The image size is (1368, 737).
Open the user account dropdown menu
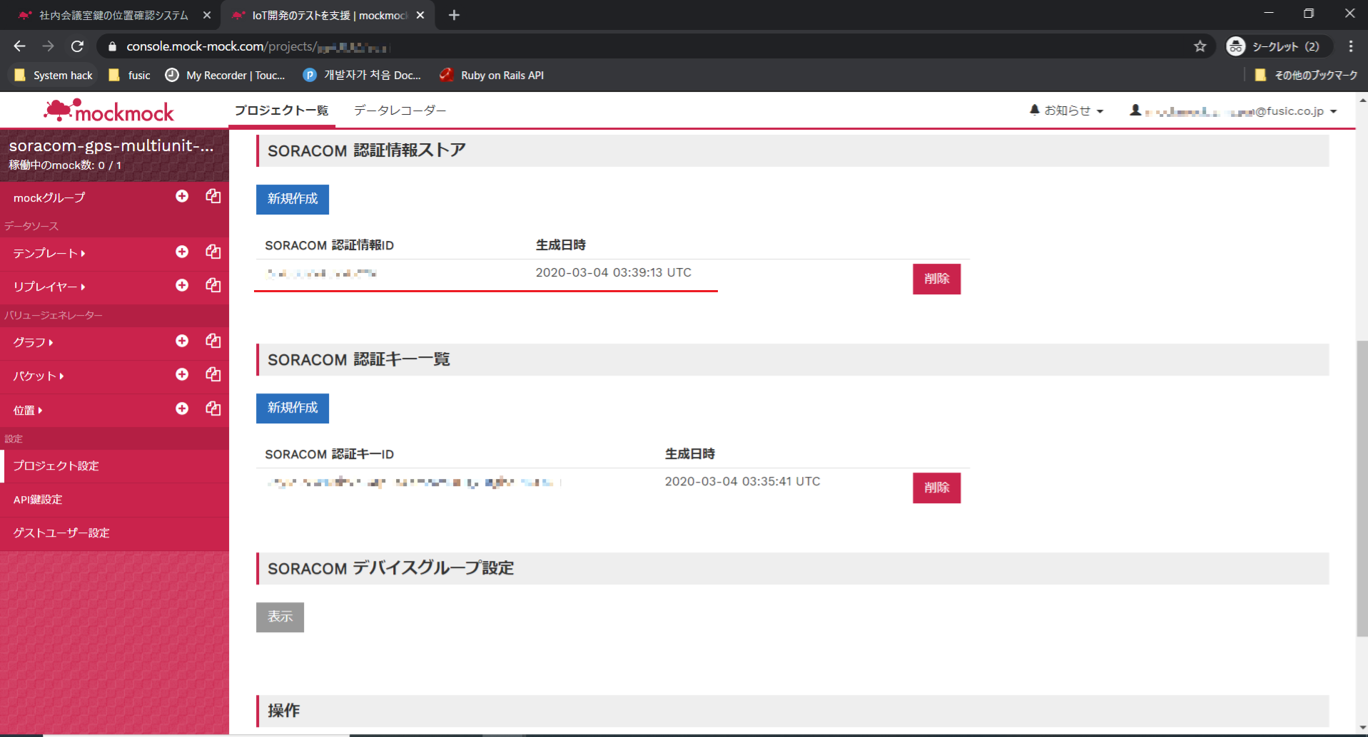(x=1233, y=111)
